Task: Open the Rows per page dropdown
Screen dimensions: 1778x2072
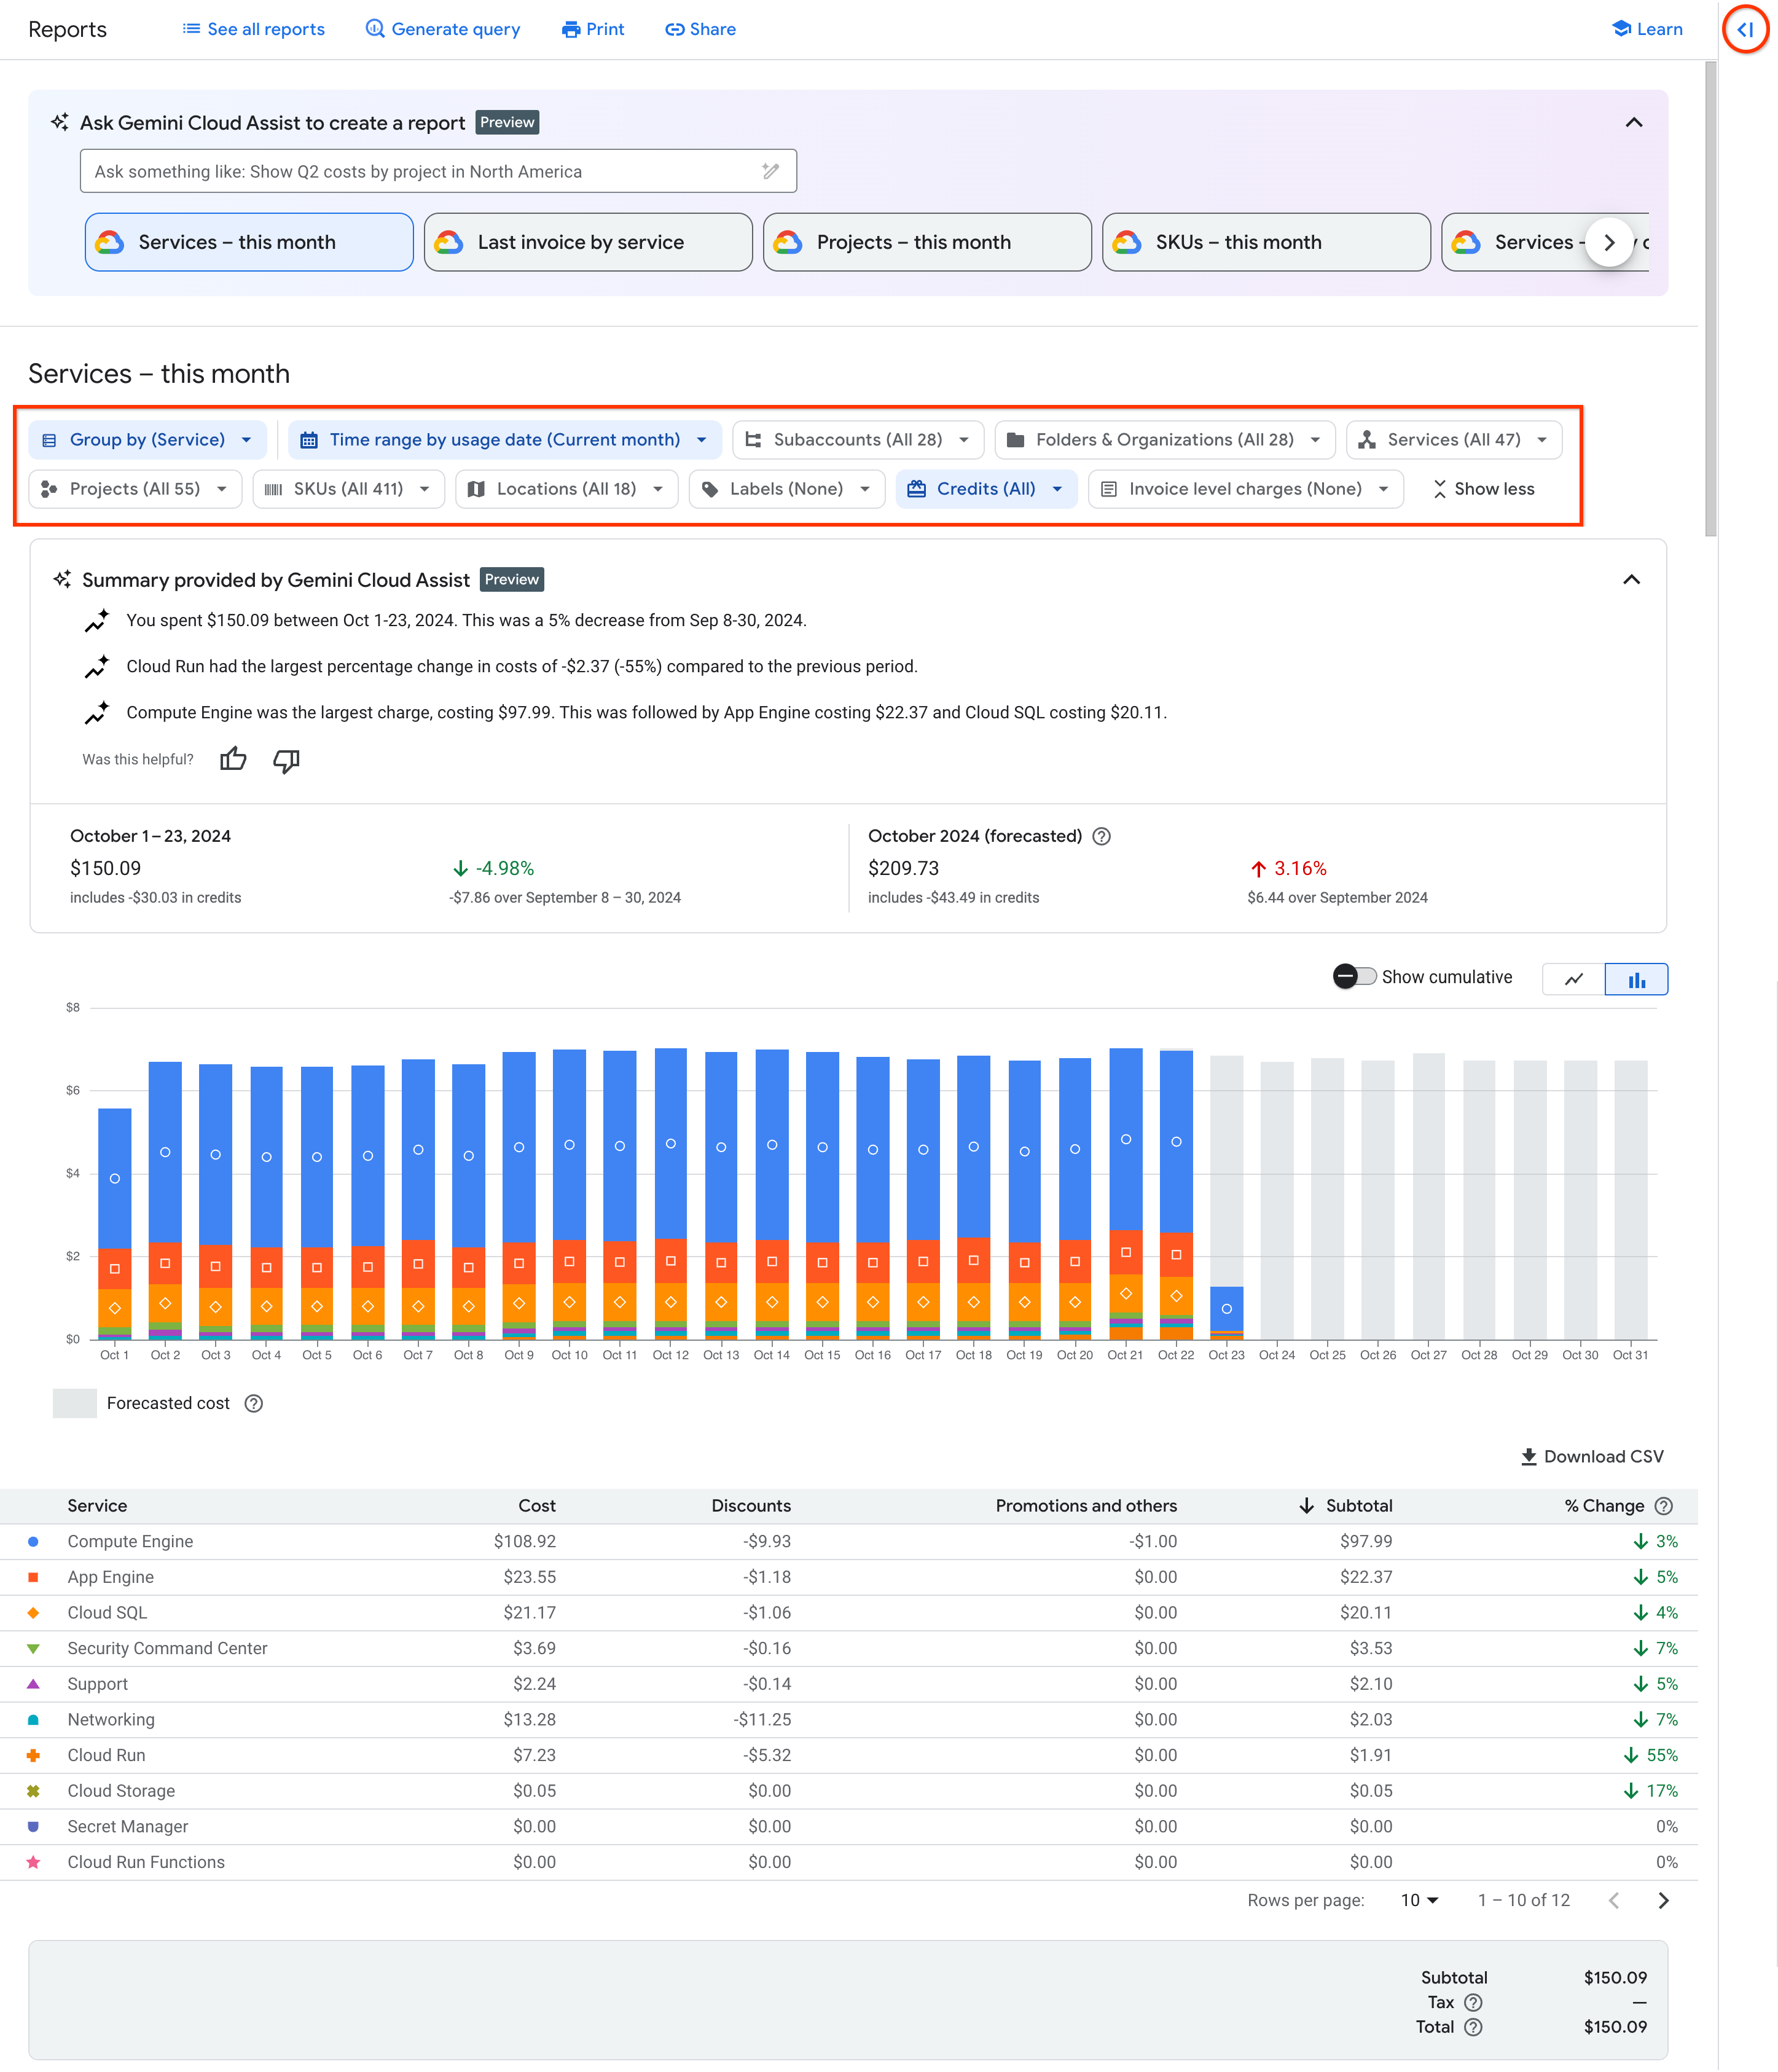Action: 1419,1900
